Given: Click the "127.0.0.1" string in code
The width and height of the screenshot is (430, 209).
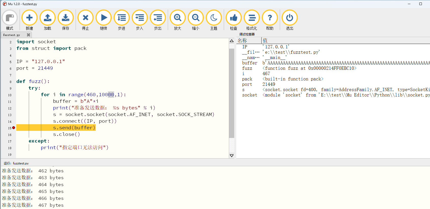Looking at the screenshot, I should pyautogui.click(x=48, y=62).
